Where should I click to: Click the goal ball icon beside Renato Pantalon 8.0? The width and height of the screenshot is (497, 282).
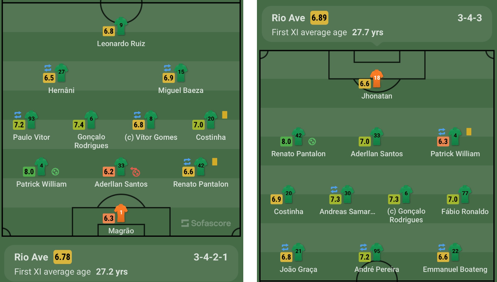point(312,141)
